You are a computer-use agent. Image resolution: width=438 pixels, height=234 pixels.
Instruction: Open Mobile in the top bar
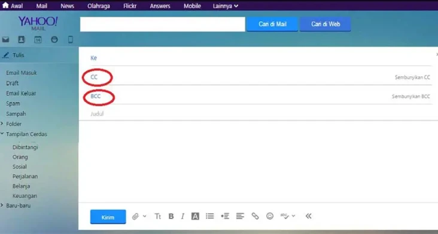pyautogui.click(x=192, y=6)
